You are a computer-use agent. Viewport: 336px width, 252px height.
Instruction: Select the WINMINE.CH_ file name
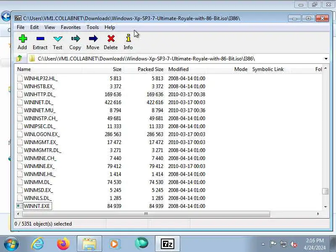[x=40, y=158]
